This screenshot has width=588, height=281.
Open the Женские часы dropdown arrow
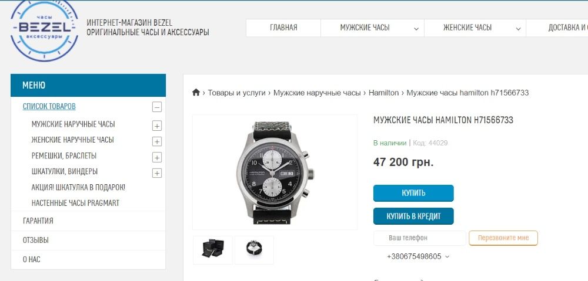click(518, 29)
